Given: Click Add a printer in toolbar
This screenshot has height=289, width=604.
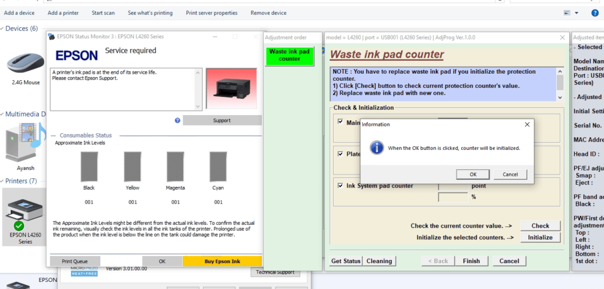Looking at the screenshot, I should tap(63, 13).
